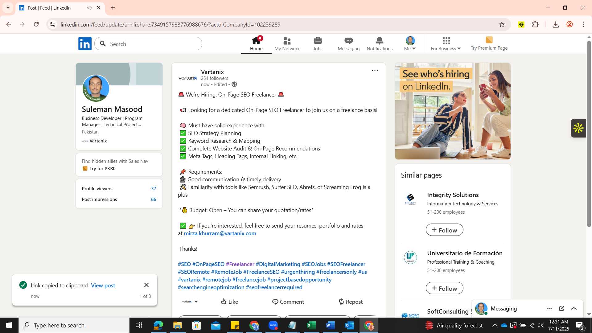Open the Windows Start menu

9,325
